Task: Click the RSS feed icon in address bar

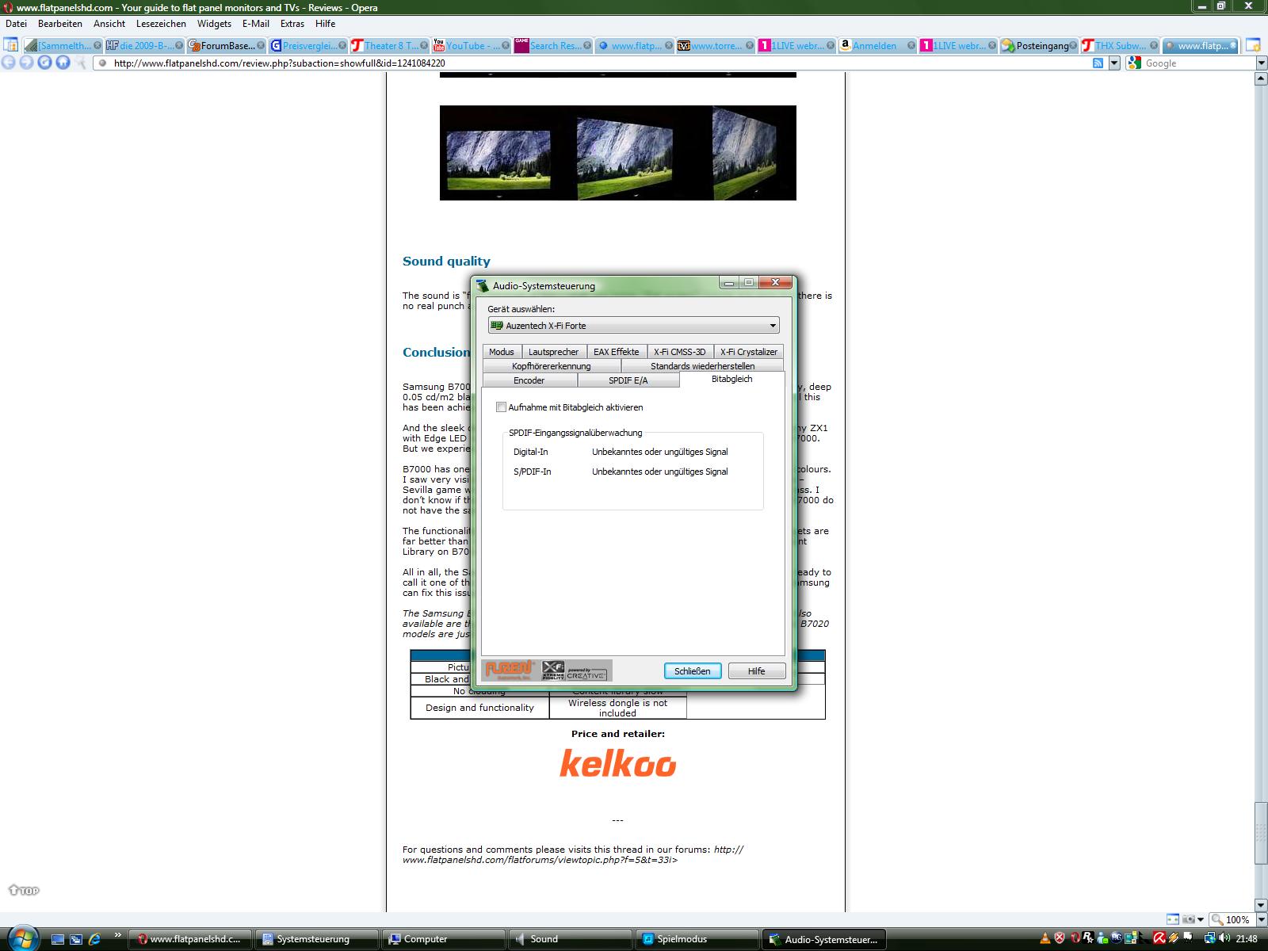Action: (1098, 63)
